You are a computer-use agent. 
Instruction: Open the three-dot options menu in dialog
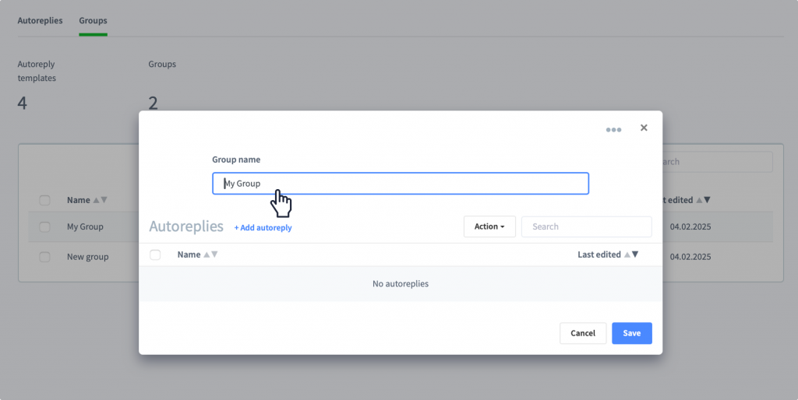[613, 130]
